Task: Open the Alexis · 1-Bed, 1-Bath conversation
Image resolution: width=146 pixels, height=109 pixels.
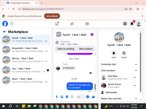Action: [x=26, y=81]
